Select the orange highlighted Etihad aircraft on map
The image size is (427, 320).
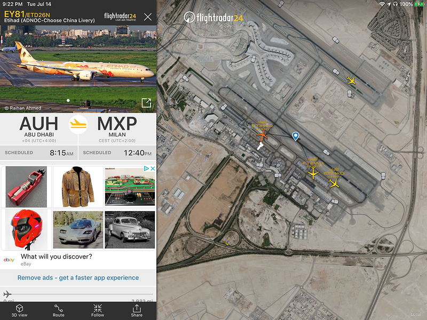262,135
